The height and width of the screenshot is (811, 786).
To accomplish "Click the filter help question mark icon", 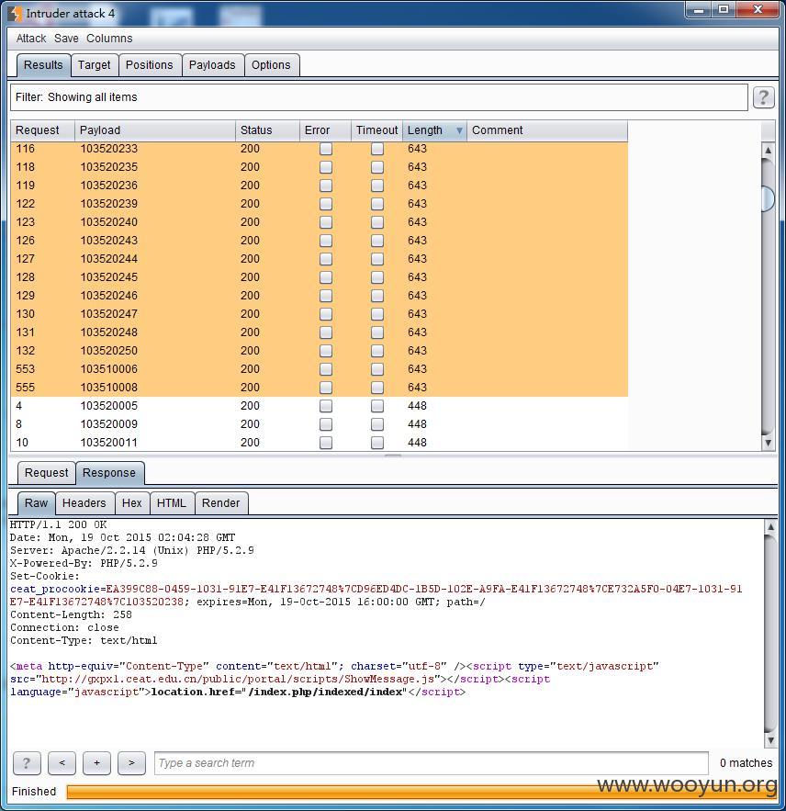I will pos(763,97).
